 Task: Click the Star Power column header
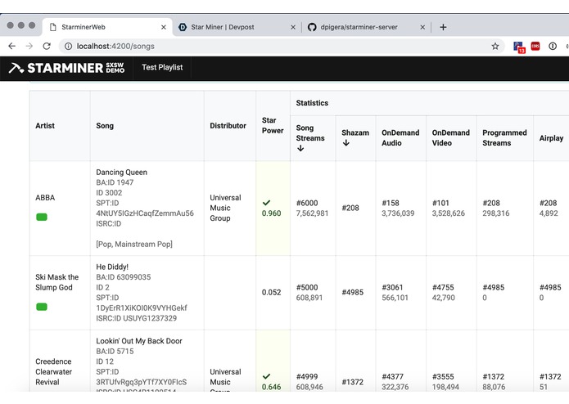coord(273,125)
